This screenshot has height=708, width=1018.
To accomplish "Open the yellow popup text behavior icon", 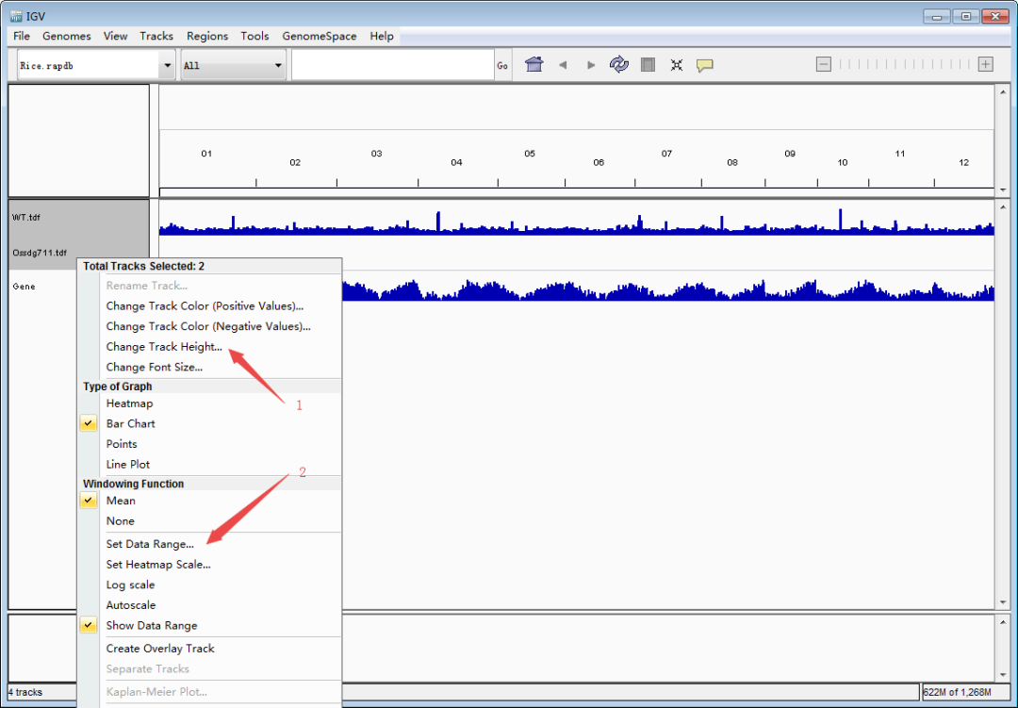I will click(x=705, y=64).
